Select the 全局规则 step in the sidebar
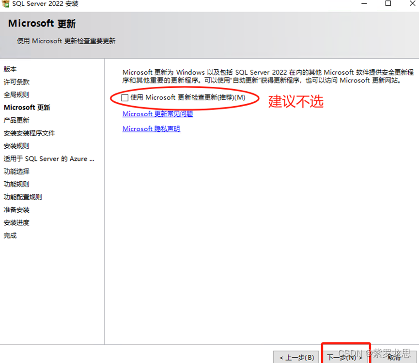419x363 pixels. click(x=16, y=95)
